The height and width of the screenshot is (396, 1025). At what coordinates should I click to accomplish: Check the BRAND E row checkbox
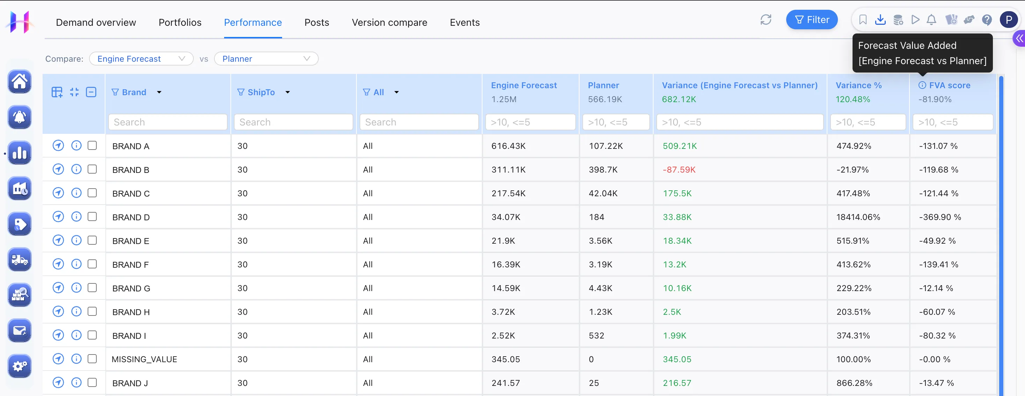(92, 240)
